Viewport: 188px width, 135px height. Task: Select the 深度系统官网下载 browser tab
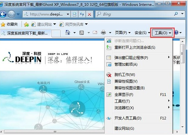26,33
